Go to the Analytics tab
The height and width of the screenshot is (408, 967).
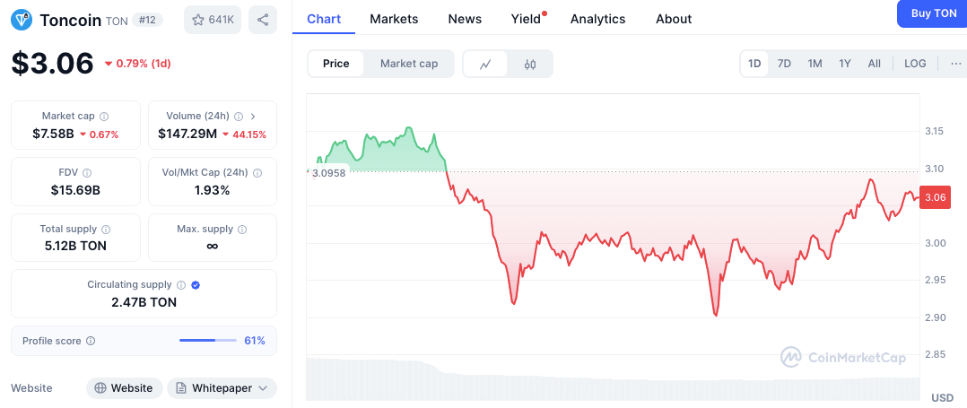(x=597, y=19)
